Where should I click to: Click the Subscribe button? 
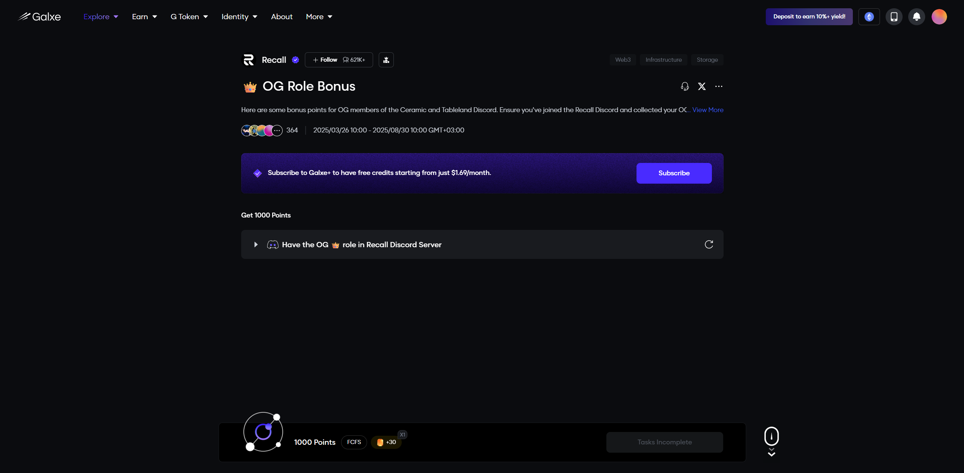coord(674,173)
